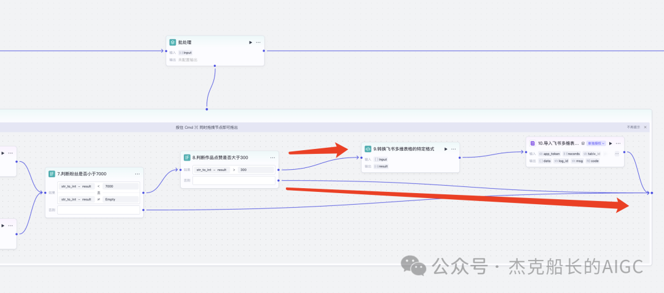Run the lower cut-off node at left edge
The width and height of the screenshot is (664, 293).
[2, 226]
